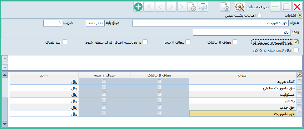
Task: Click the table scrollbar thumb
Action: click(5, 109)
